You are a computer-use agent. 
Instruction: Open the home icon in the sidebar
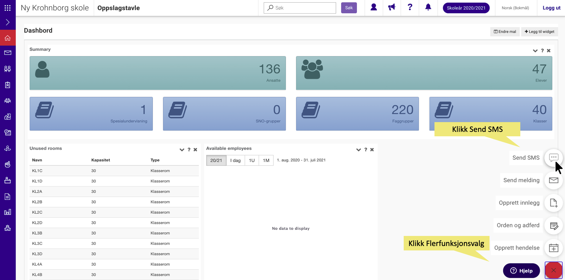[8, 38]
